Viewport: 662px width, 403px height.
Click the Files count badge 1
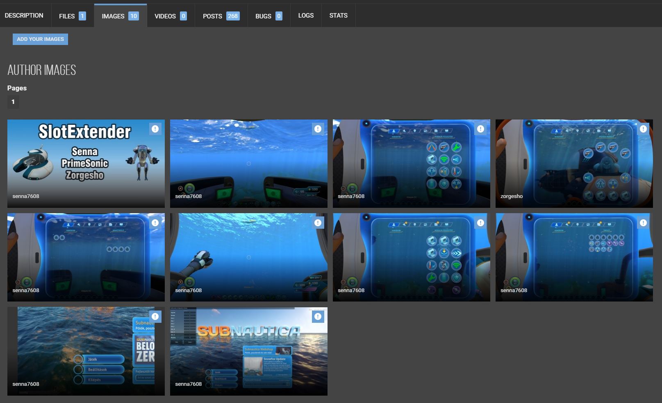point(82,16)
